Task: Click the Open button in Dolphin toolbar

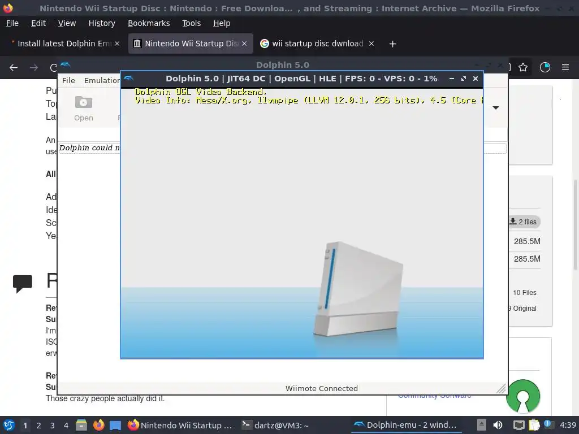Action: coord(84,108)
